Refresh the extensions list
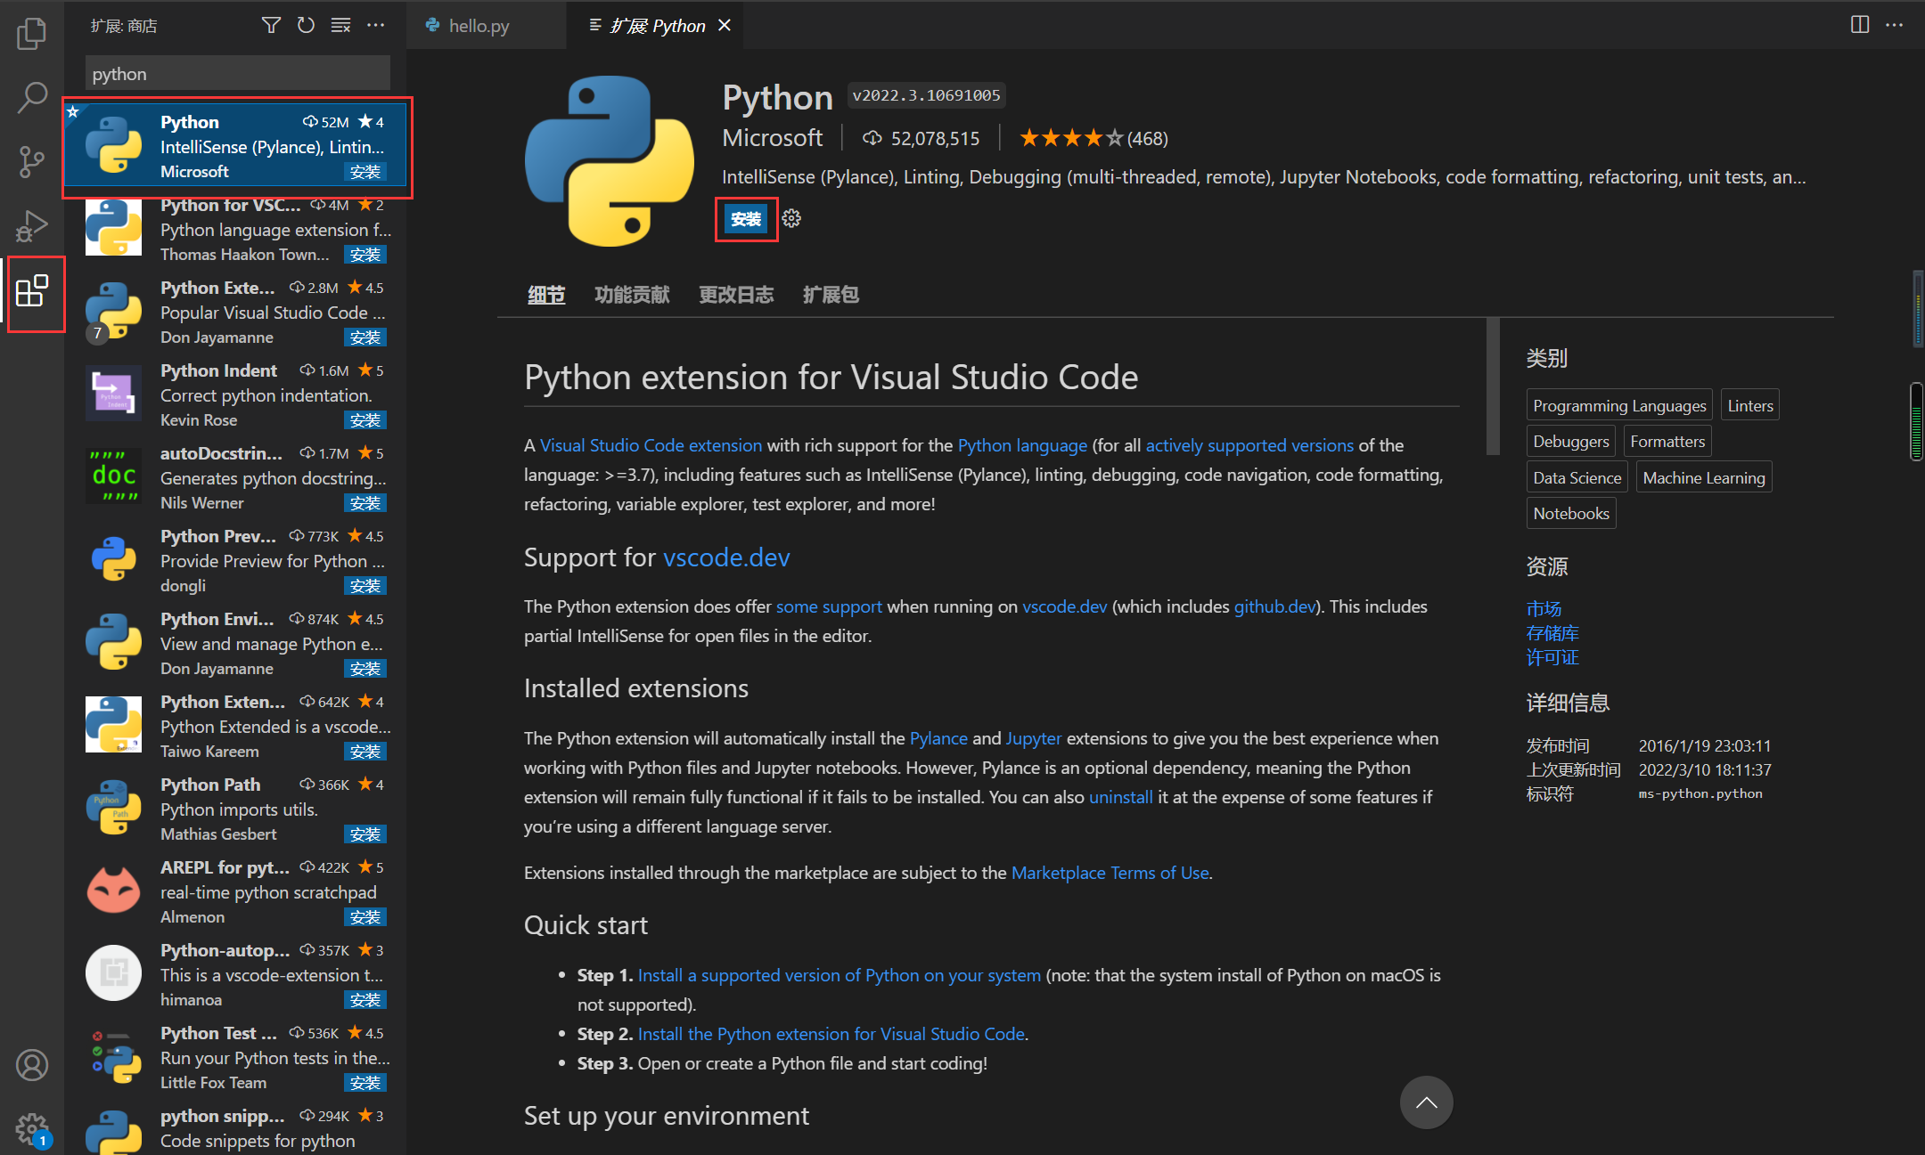This screenshot has height=1155, width=1925. click(306, 25)
